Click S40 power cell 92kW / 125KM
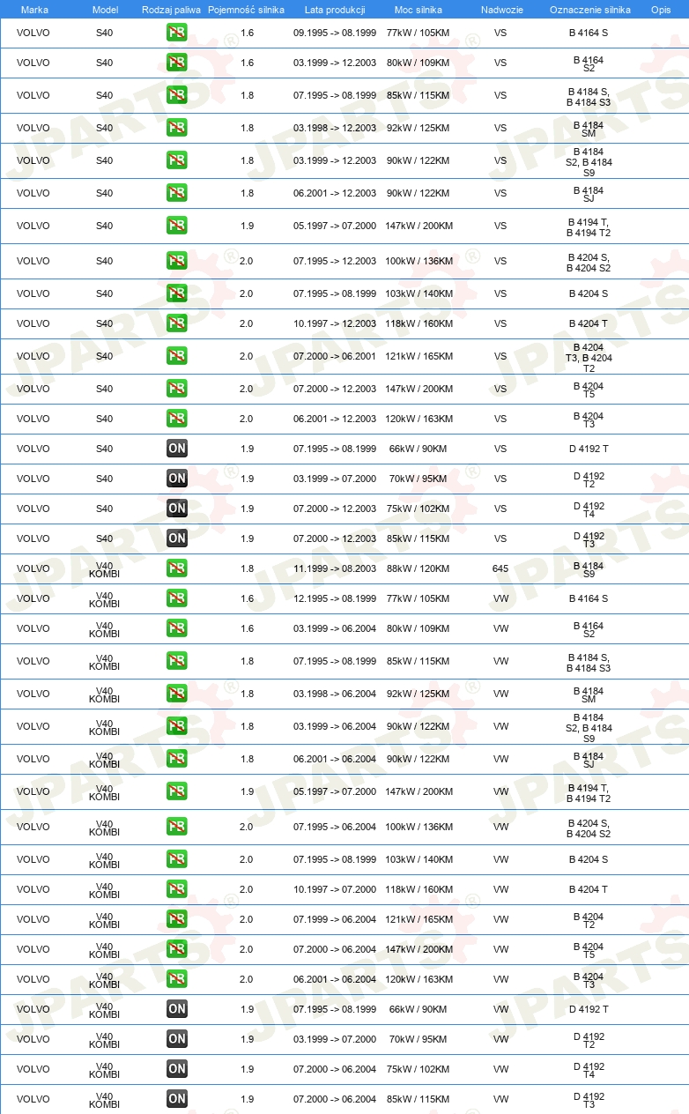This screenshot has width=689, height=1114. (418, 128)
